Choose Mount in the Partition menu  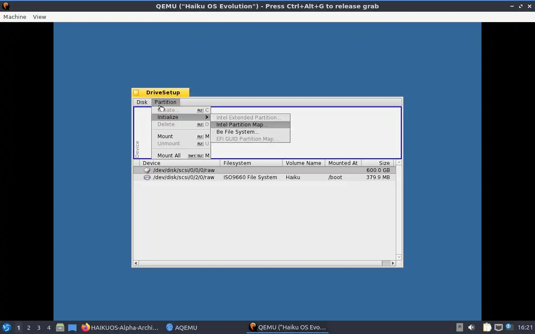tap(181, 137)
